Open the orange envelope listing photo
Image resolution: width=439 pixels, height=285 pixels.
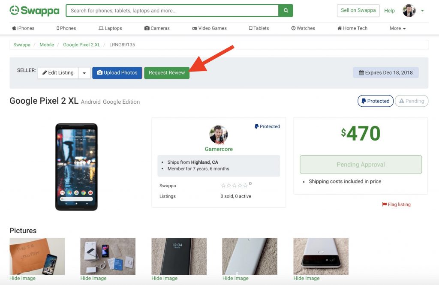pyautogui.click(x=37, y=256)
